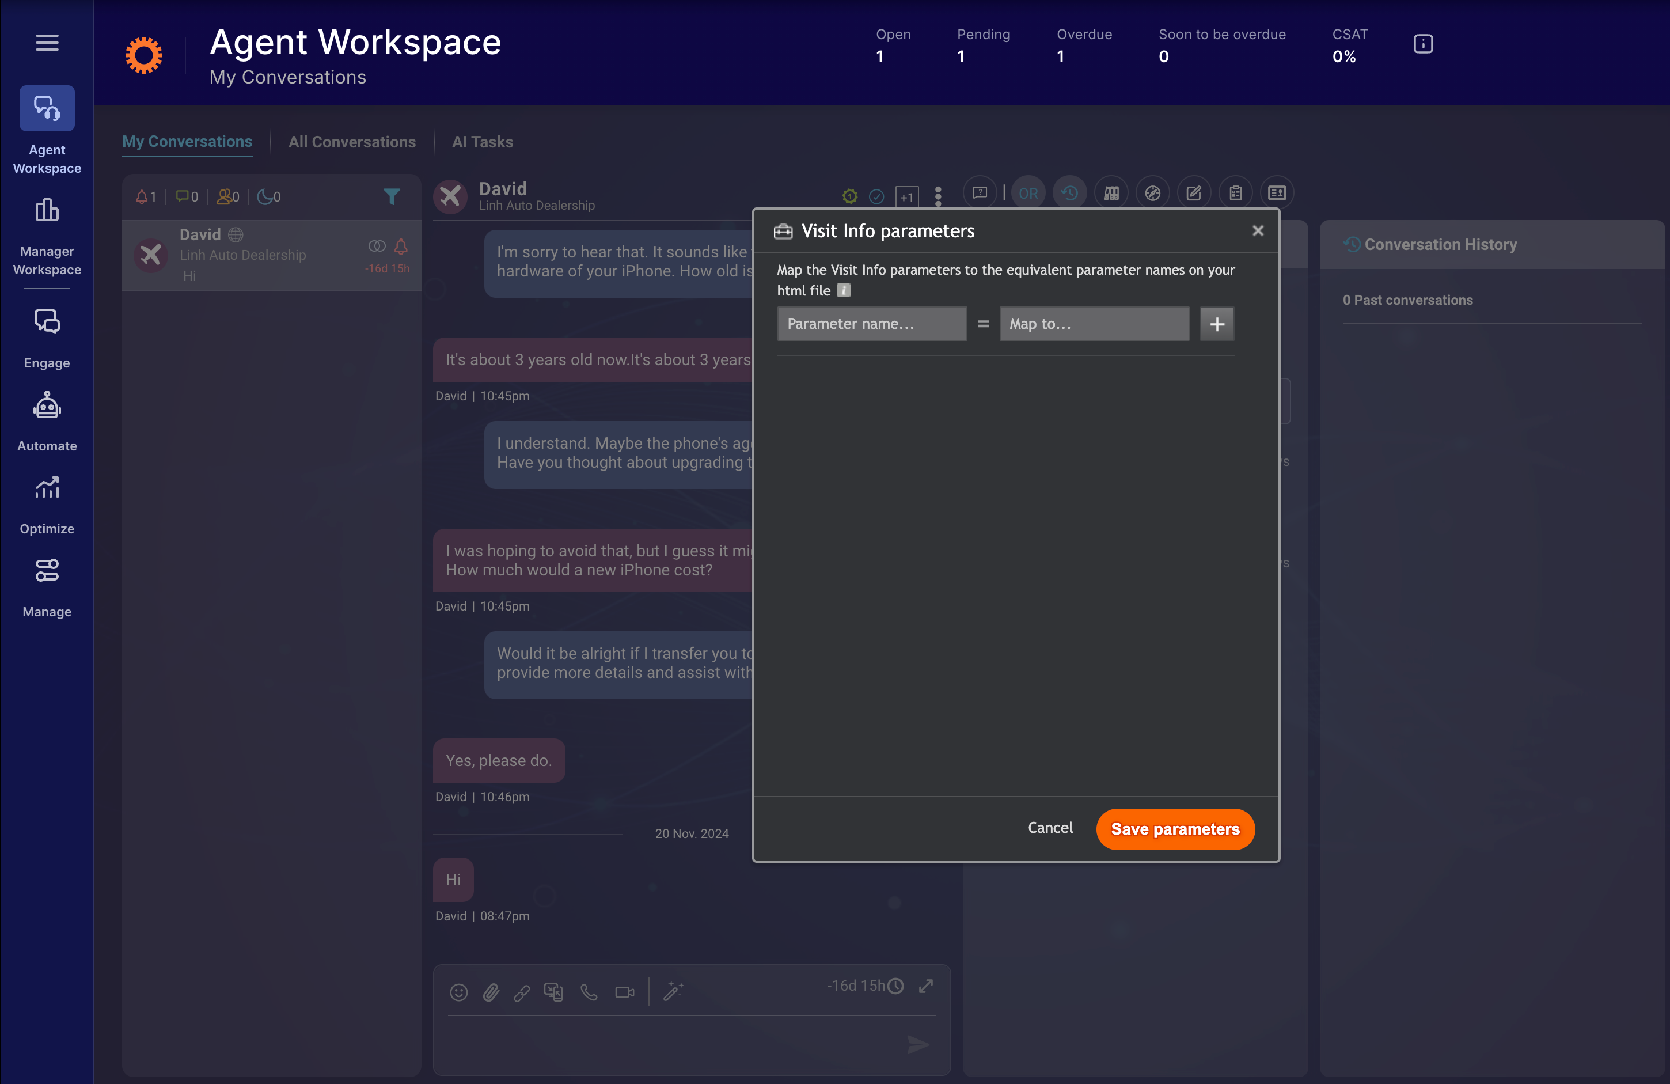The image size is (1670, 1084).
Task: Click David's avatar in the chat header
Action: 450,196
